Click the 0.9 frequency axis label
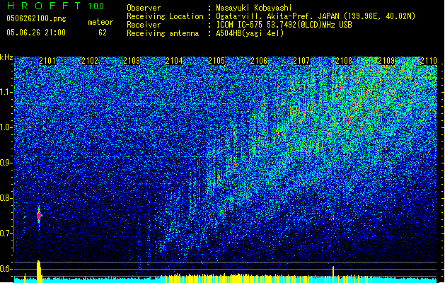This screenshot has width=445, height=283. 6,163
